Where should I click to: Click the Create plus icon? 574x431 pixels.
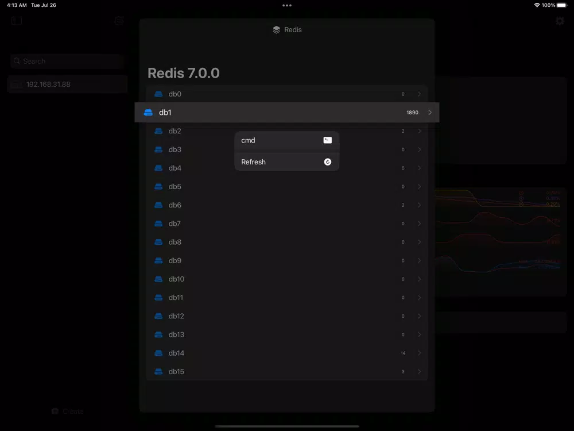(55, 411)
